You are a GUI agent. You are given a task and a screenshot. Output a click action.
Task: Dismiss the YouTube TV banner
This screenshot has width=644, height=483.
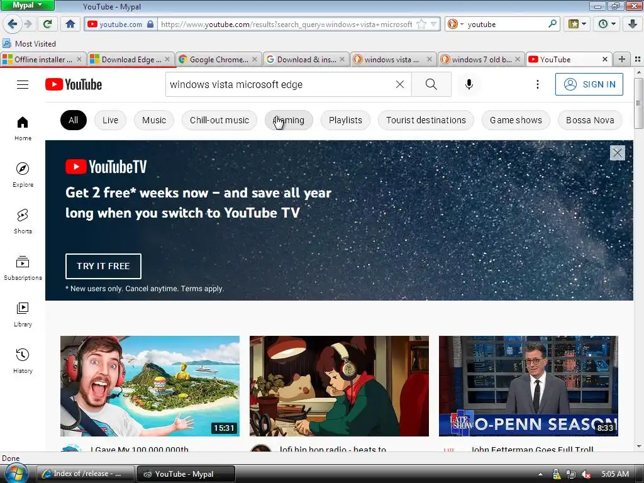(x=618, y=153)
